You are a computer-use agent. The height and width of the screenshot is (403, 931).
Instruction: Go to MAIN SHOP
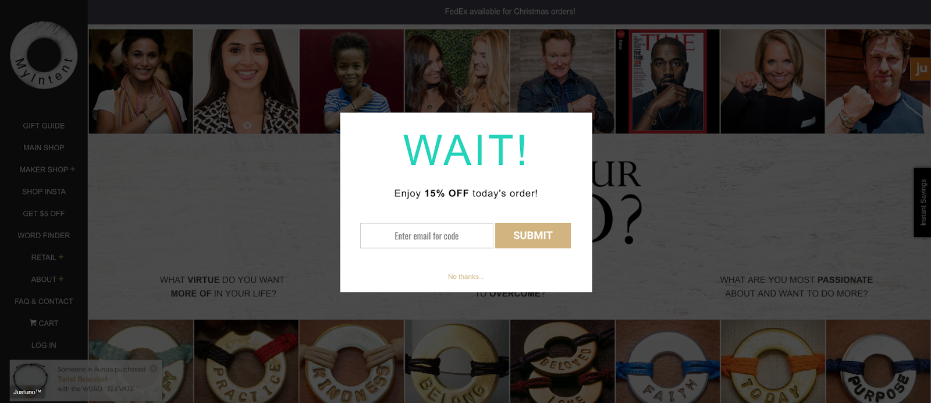pos(44,148)
